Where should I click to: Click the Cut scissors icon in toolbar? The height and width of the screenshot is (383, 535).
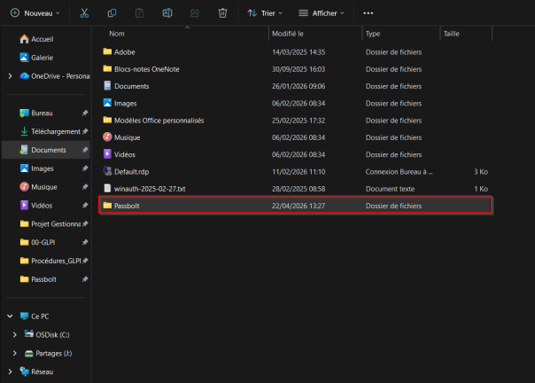coord(83,13)
